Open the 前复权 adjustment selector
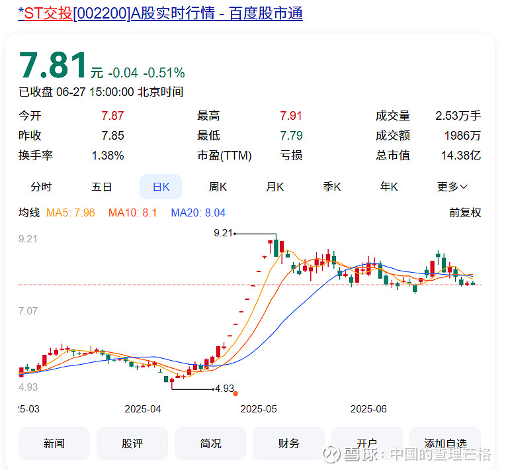 coord(465,212)
